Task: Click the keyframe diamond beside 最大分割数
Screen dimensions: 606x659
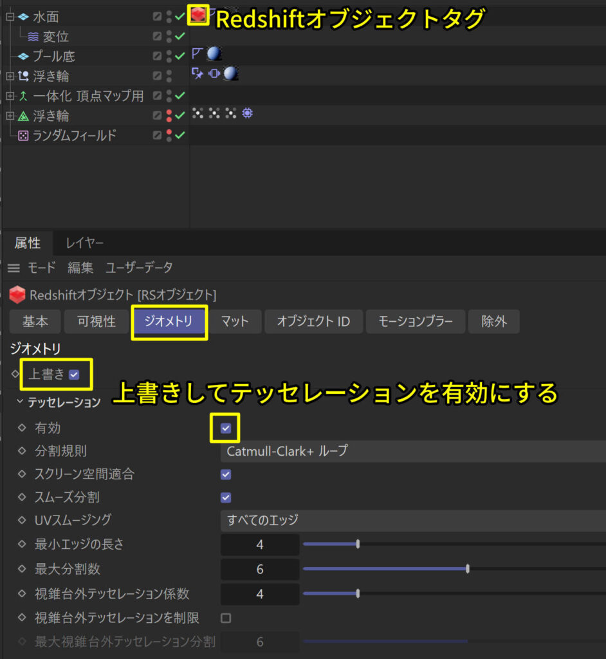Action: (x=22, y=569)
